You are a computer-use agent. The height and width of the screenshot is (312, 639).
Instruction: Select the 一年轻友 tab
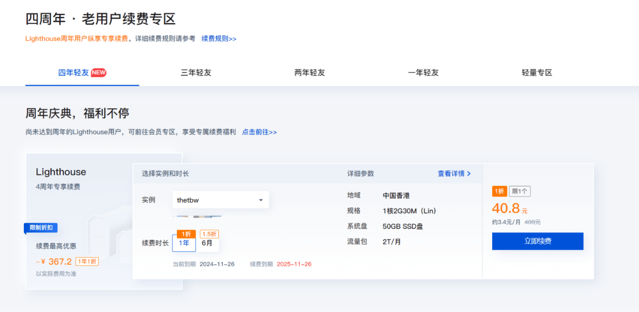tap(423, 73)
